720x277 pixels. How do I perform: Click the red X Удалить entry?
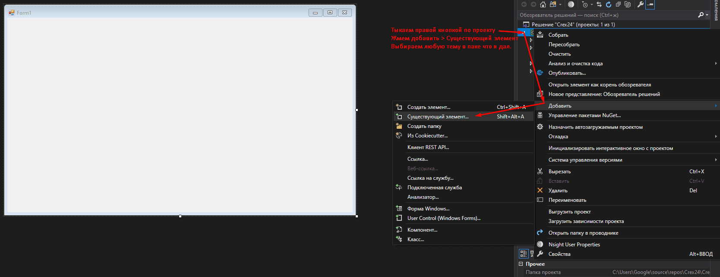click(x=540, y=191)
